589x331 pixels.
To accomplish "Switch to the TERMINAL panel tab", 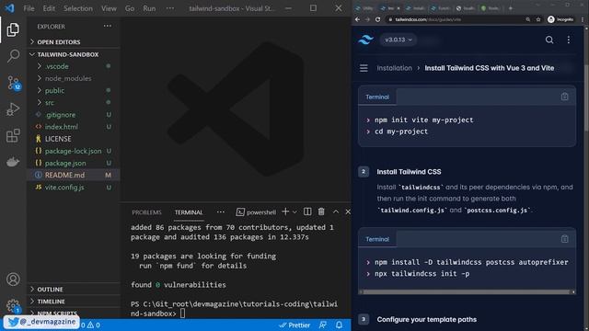I will [x=189, y=212].
